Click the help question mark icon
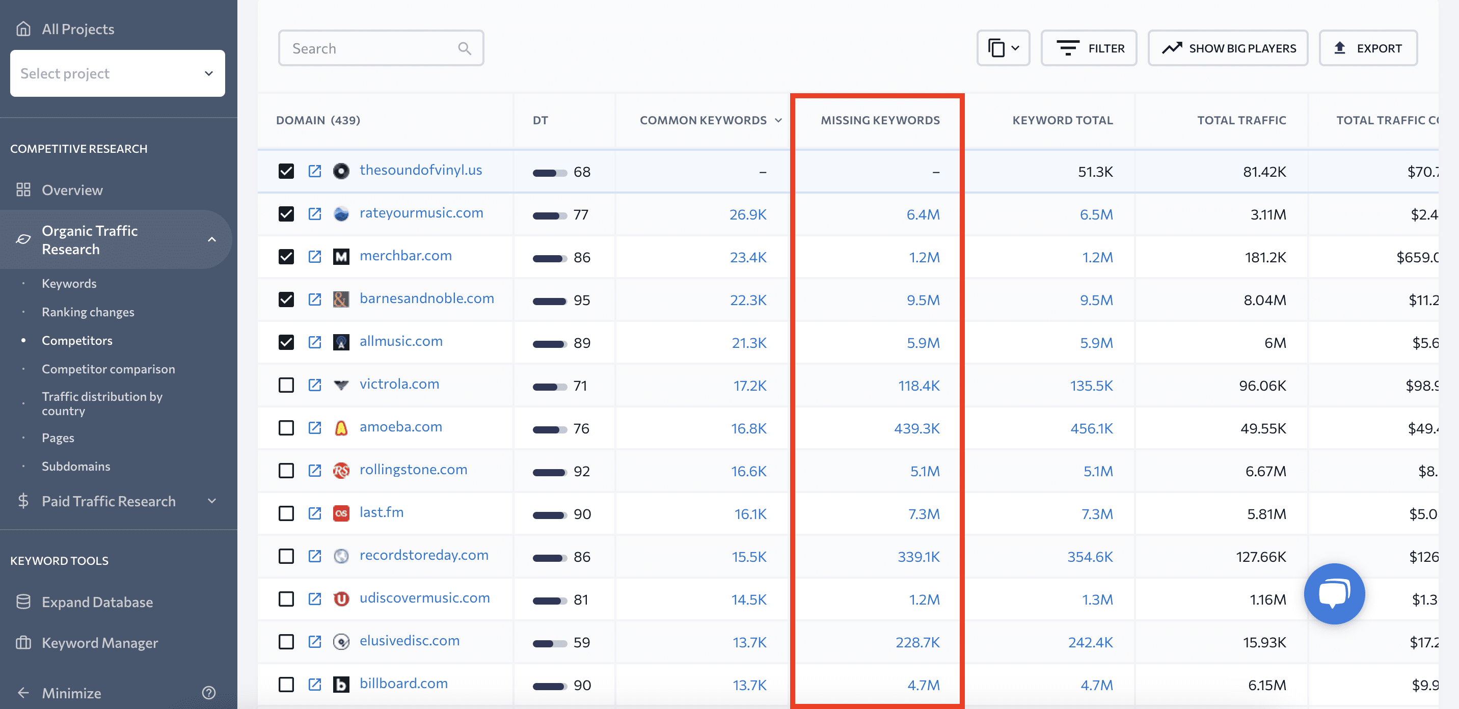 click(209, 693)
